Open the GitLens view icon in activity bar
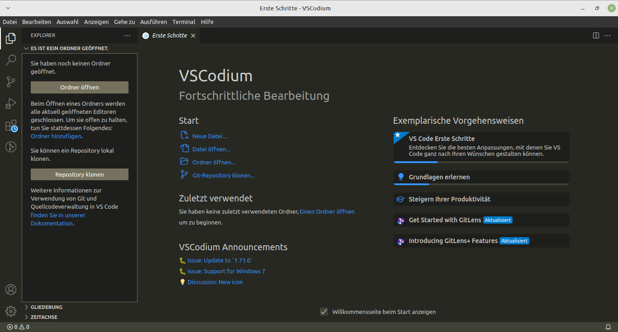This screenshot has width=618, height=332. [11, 147]
